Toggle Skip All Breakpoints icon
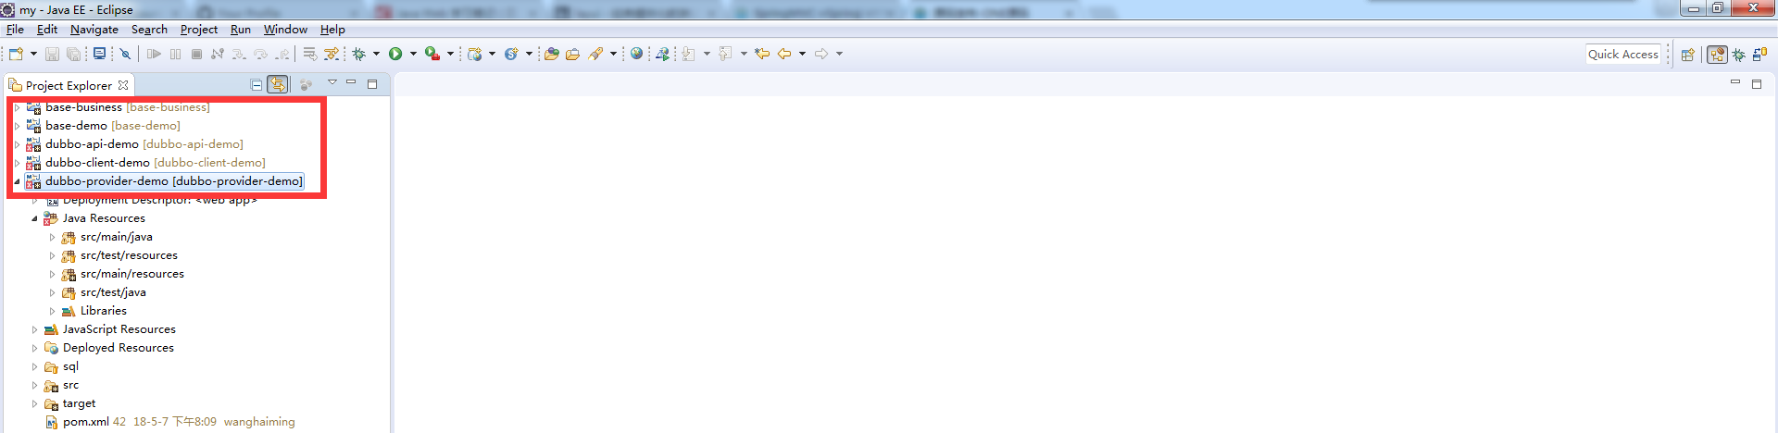 (x=125, y=54)
